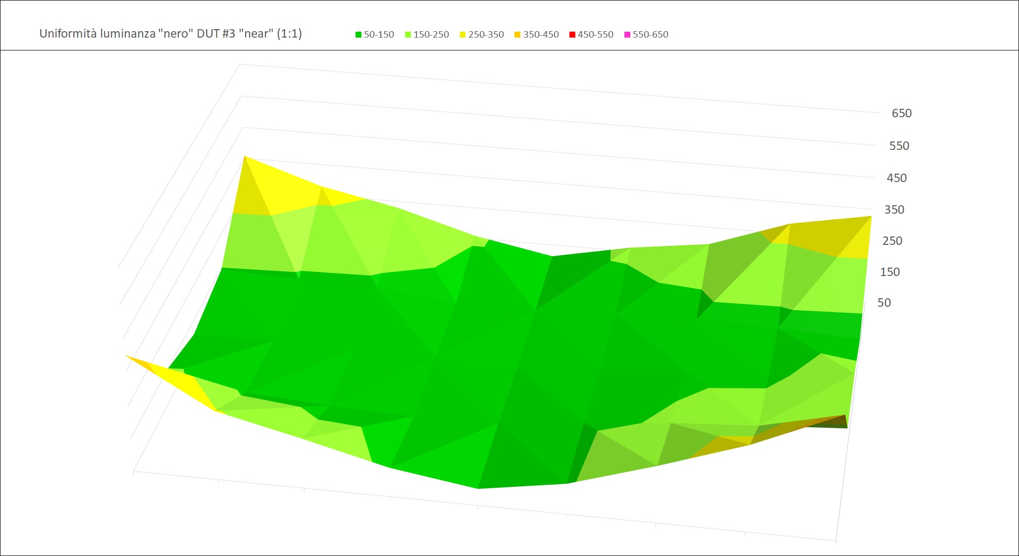Select the 50 vertical axis label
The height and width of the screenshot is (556, 1019).
pyautogui.click(x=884, y=303)
